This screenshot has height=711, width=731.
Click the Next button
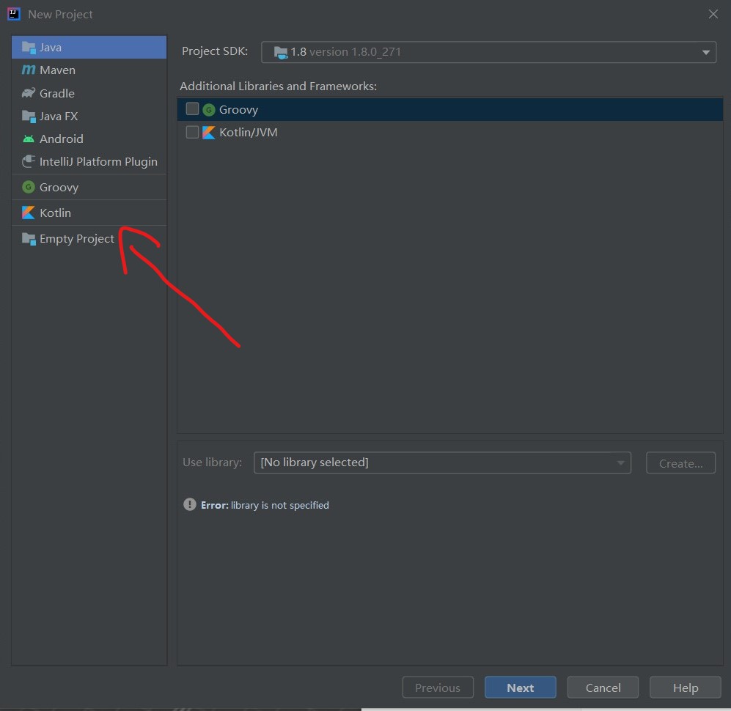pos(521,688)
